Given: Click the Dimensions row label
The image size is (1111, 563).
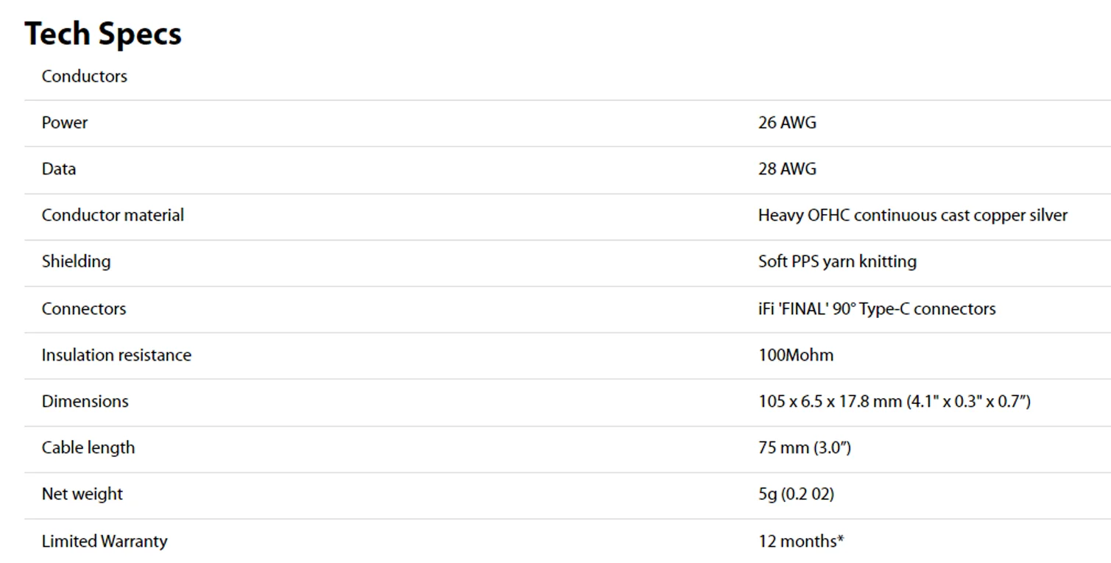Looking at the screenshot, I should [85, 402].
